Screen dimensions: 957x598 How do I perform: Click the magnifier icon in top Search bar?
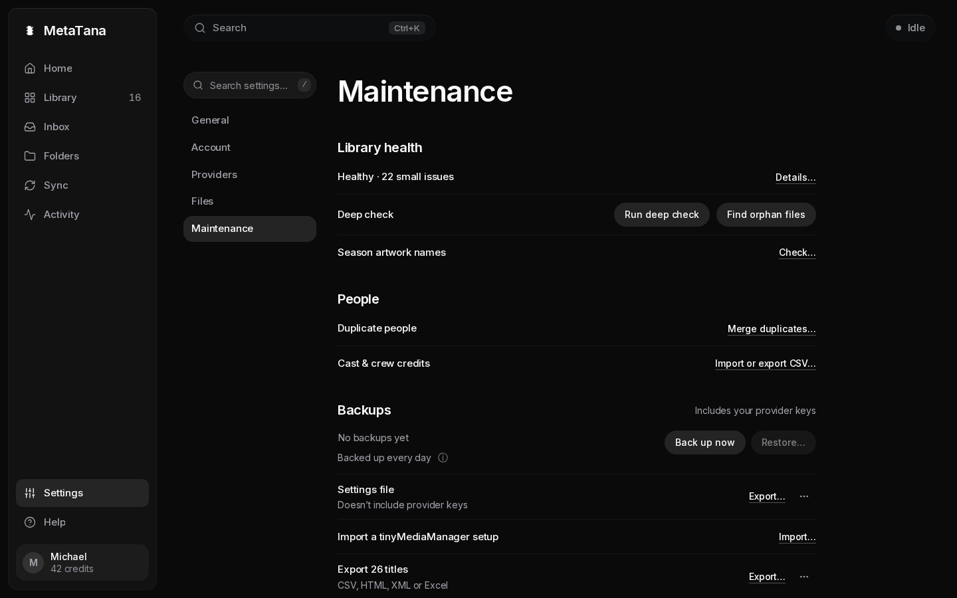pyautogui.click(x=200, y=28)
